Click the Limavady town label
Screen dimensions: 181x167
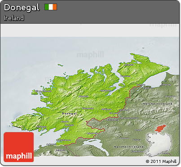point(166,85)
